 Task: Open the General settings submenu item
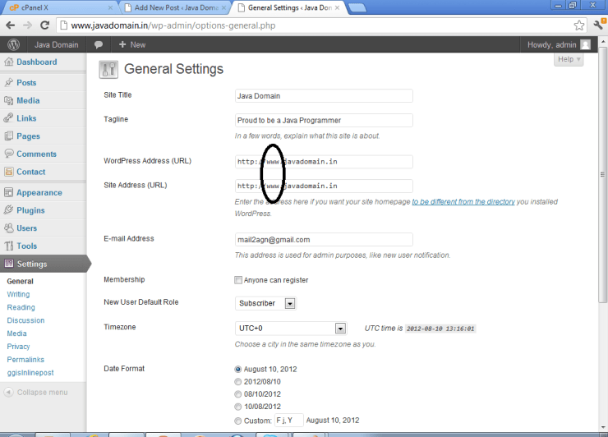(x=21, y=281)
